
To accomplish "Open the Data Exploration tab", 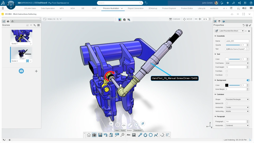I will [x=48, y=8].
